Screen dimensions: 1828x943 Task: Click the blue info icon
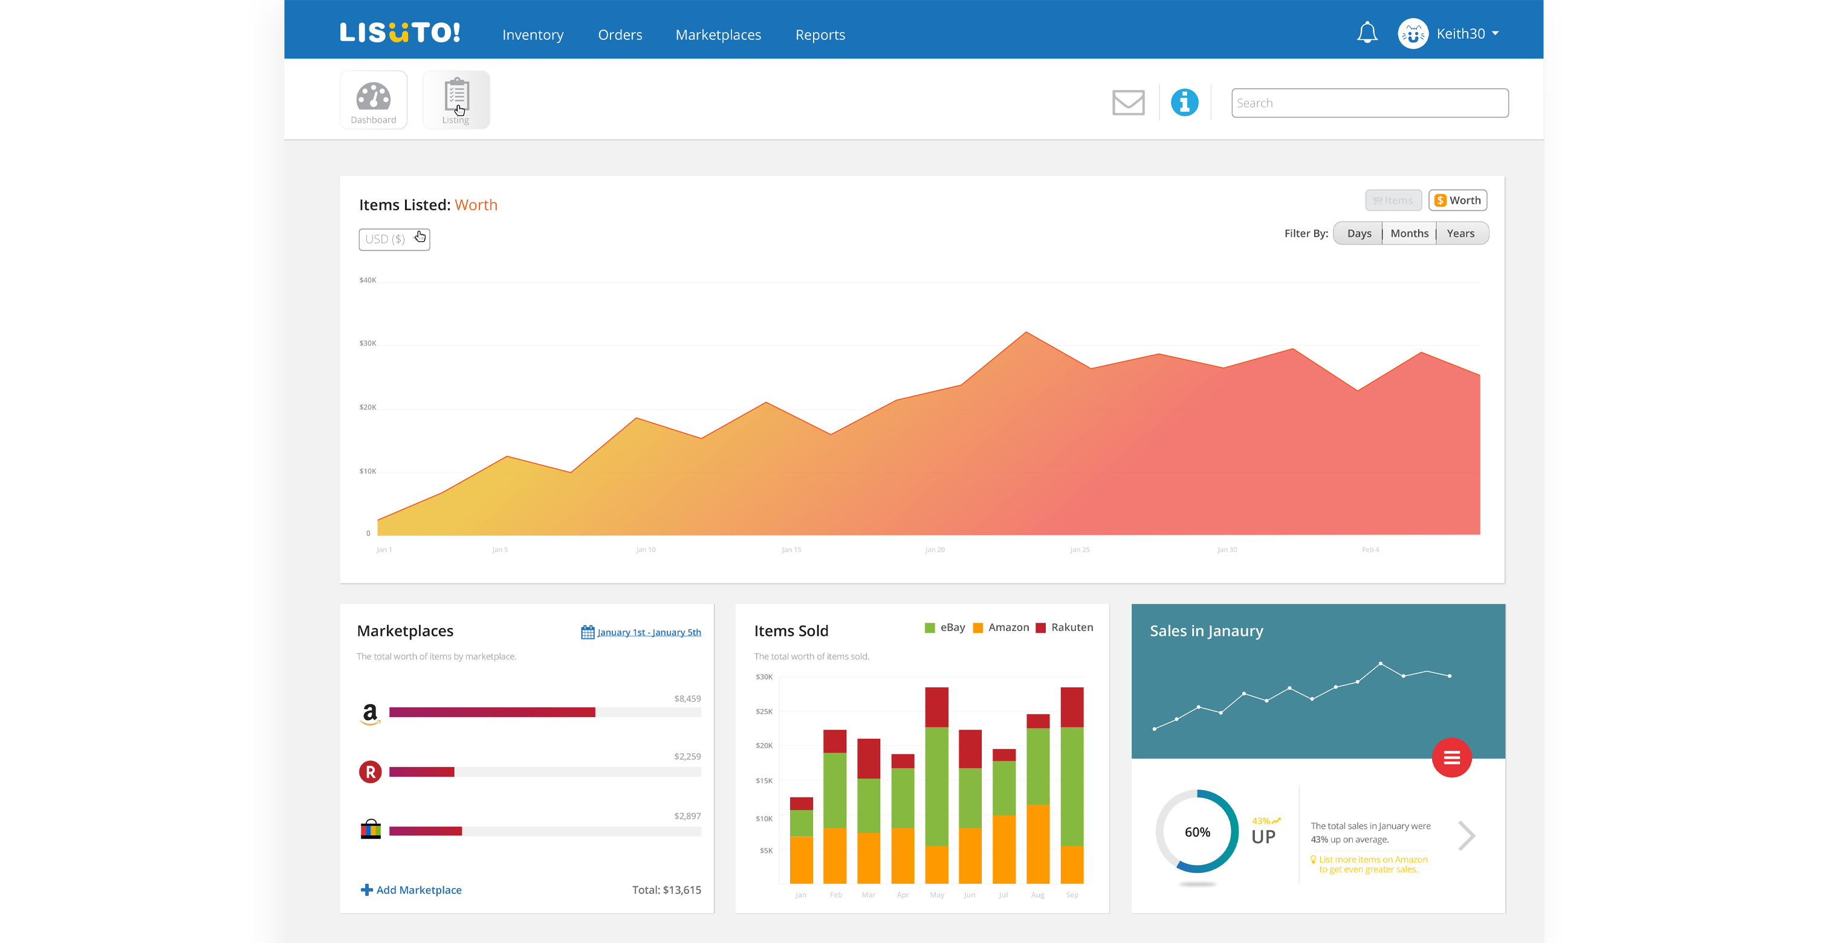(x=1184, y=103)
